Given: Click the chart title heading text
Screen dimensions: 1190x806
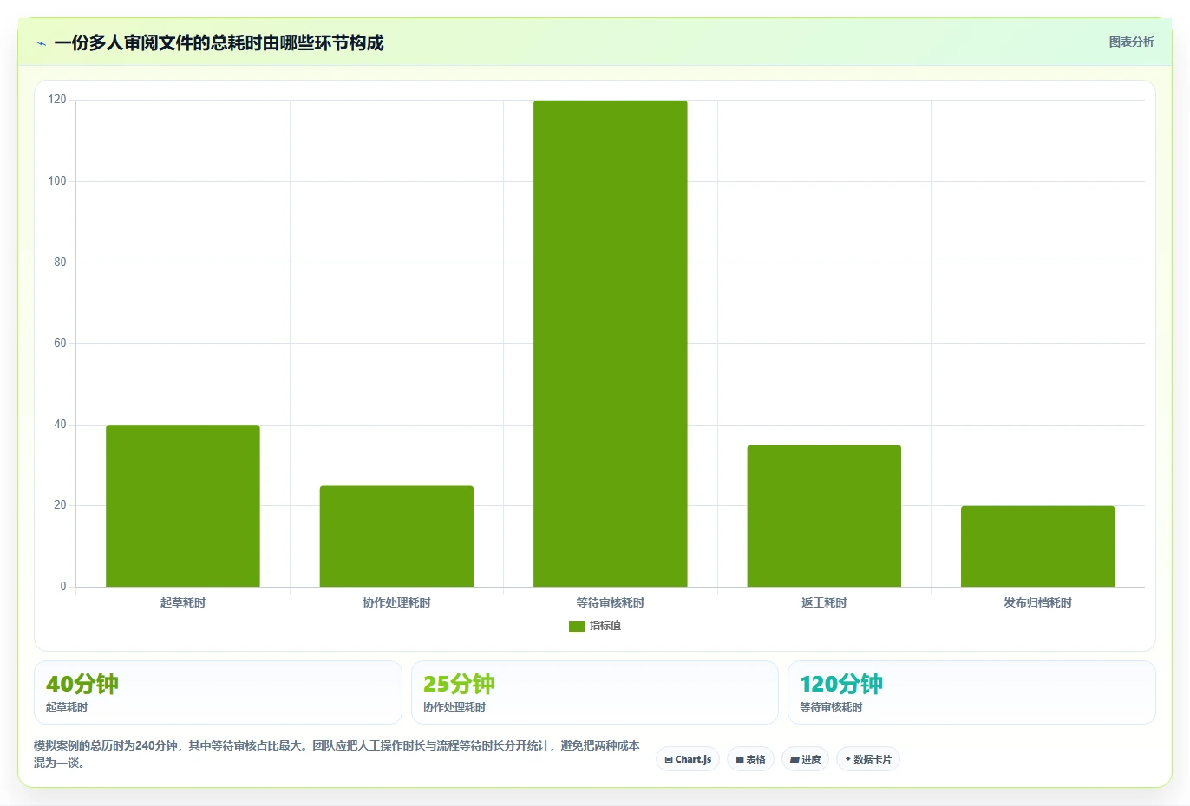Looking at the screenshot, I should tap(219, 43).
